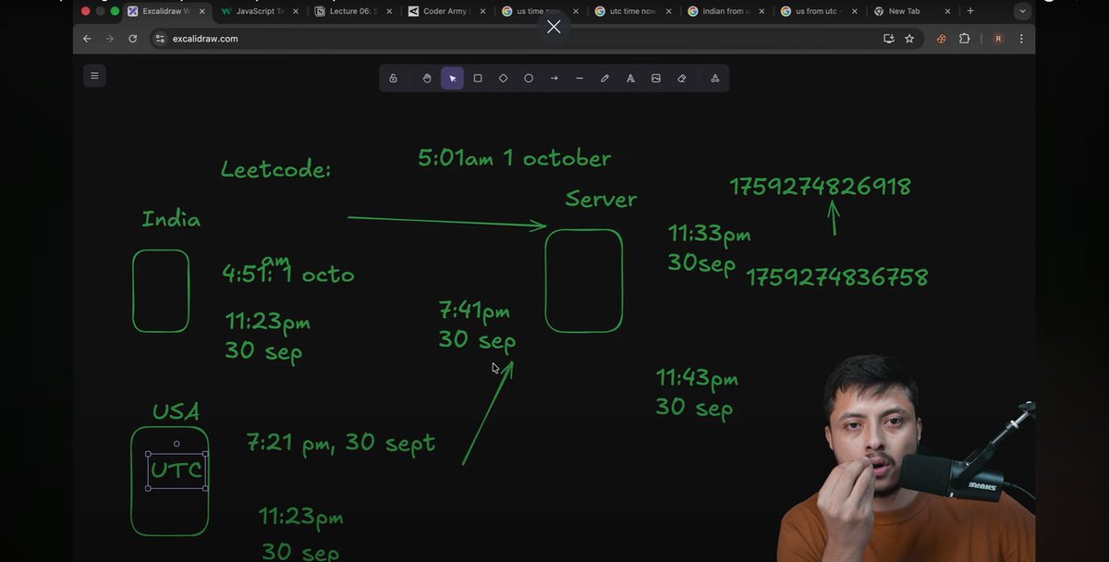This screenshot has width=1109, height=562.
Task: Select the 11:43pm 30 sep text
Action: 697,394
